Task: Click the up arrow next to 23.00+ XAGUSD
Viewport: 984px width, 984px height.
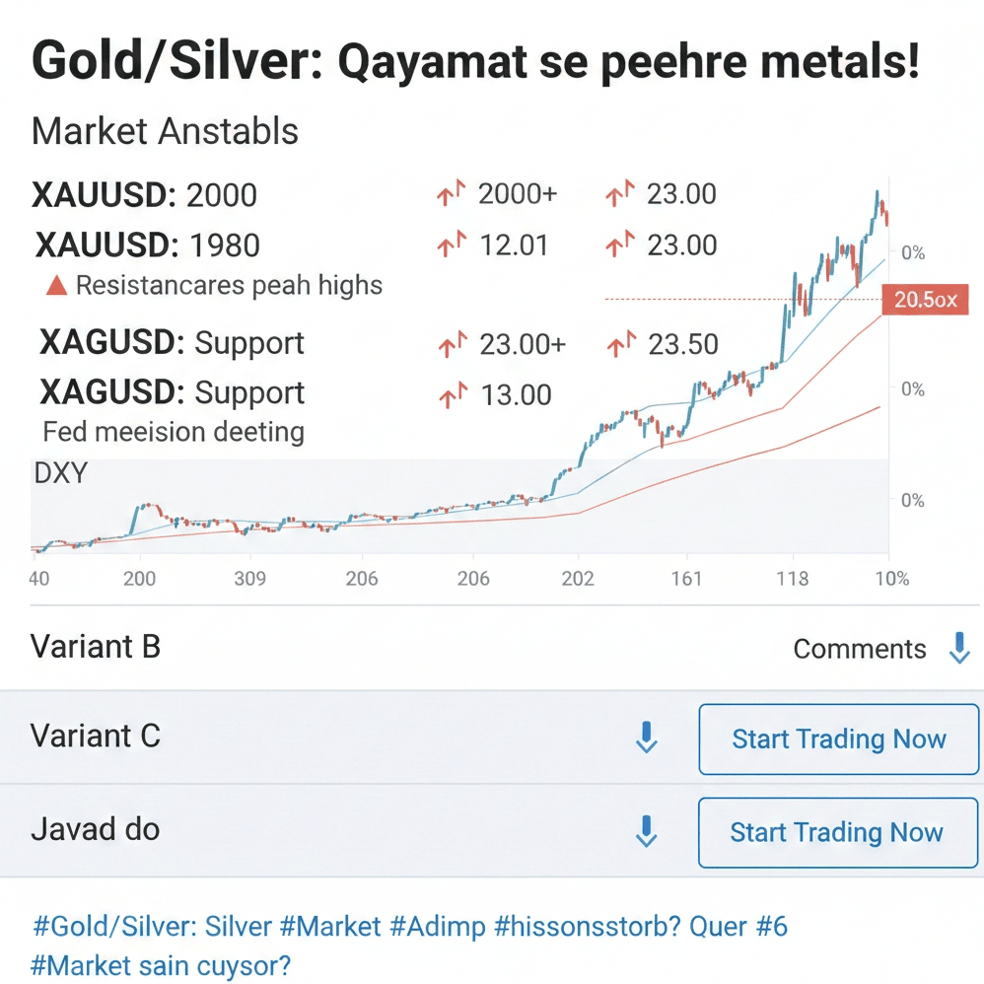Action: 451,344
